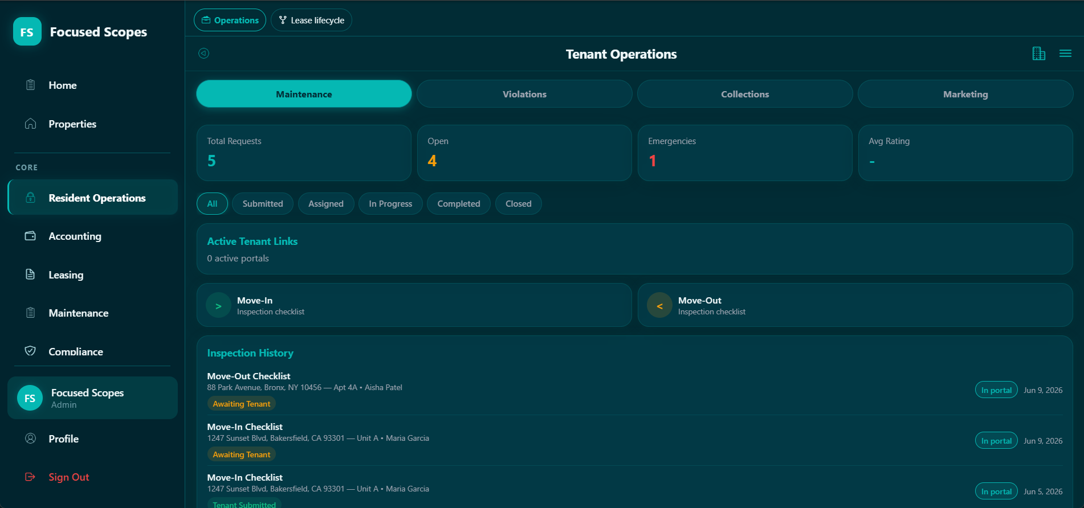Go to Properties in the sidebar
This screenshot has width=1084, height=508.
point(93,124)
